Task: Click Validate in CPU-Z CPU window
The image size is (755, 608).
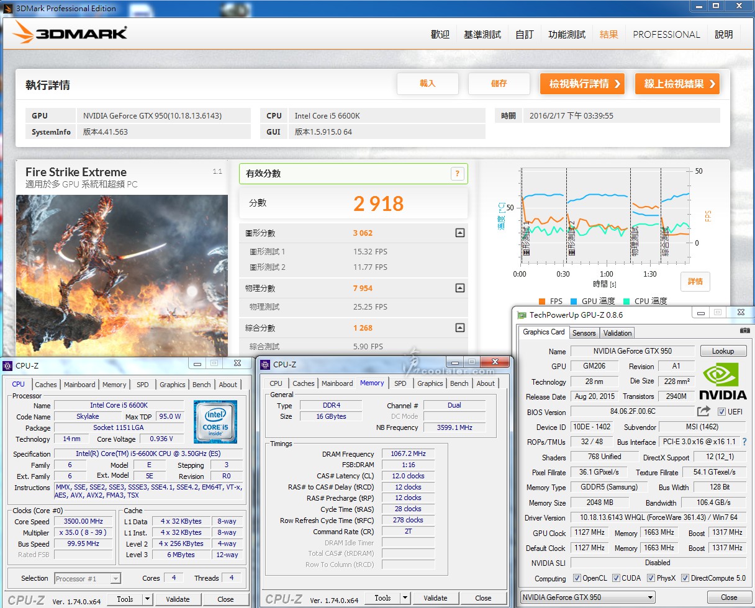Action: tap(178, 599)
